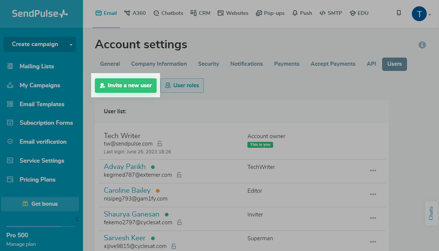Open Email verification in the sidebar
The height and width of the screenshot is (251, 439).
coord(43,142)
